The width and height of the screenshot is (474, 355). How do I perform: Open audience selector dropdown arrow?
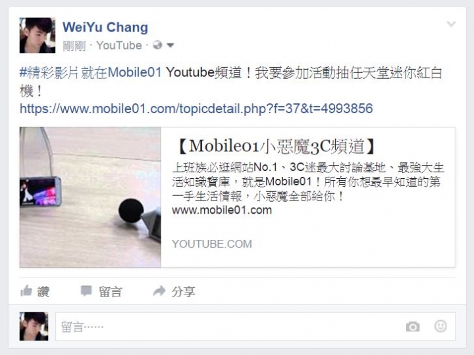point(171,45)
